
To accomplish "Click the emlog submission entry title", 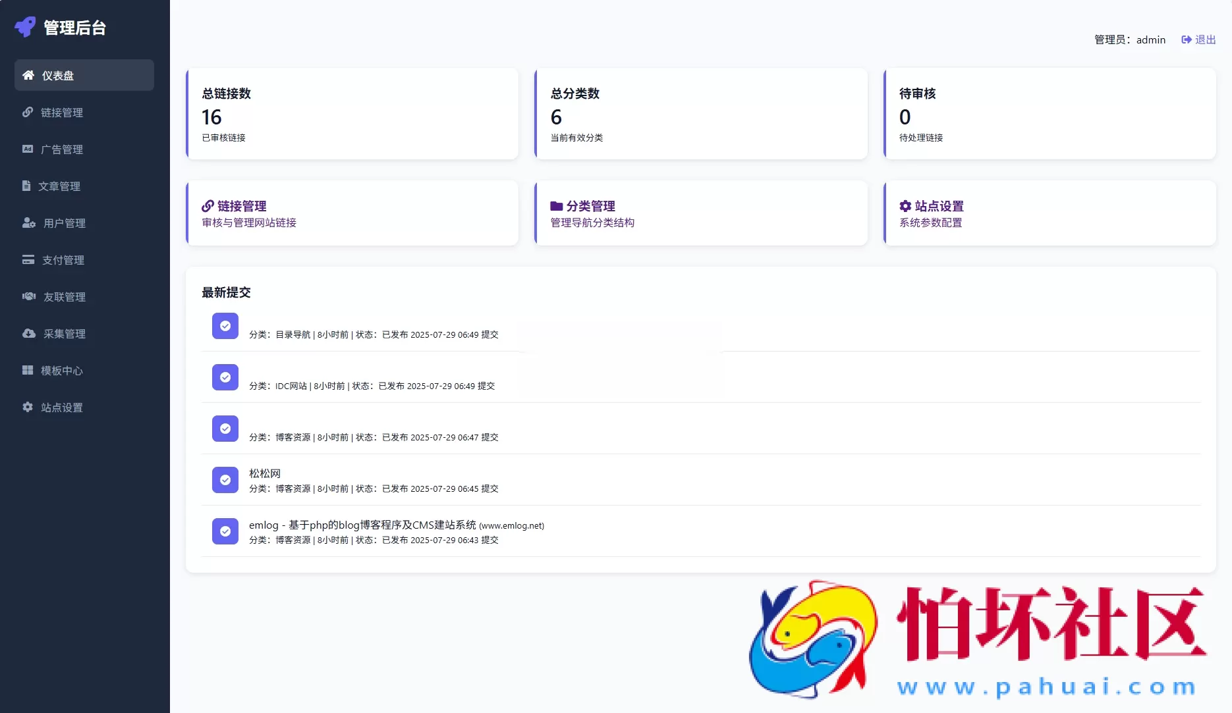I will 362,525.
